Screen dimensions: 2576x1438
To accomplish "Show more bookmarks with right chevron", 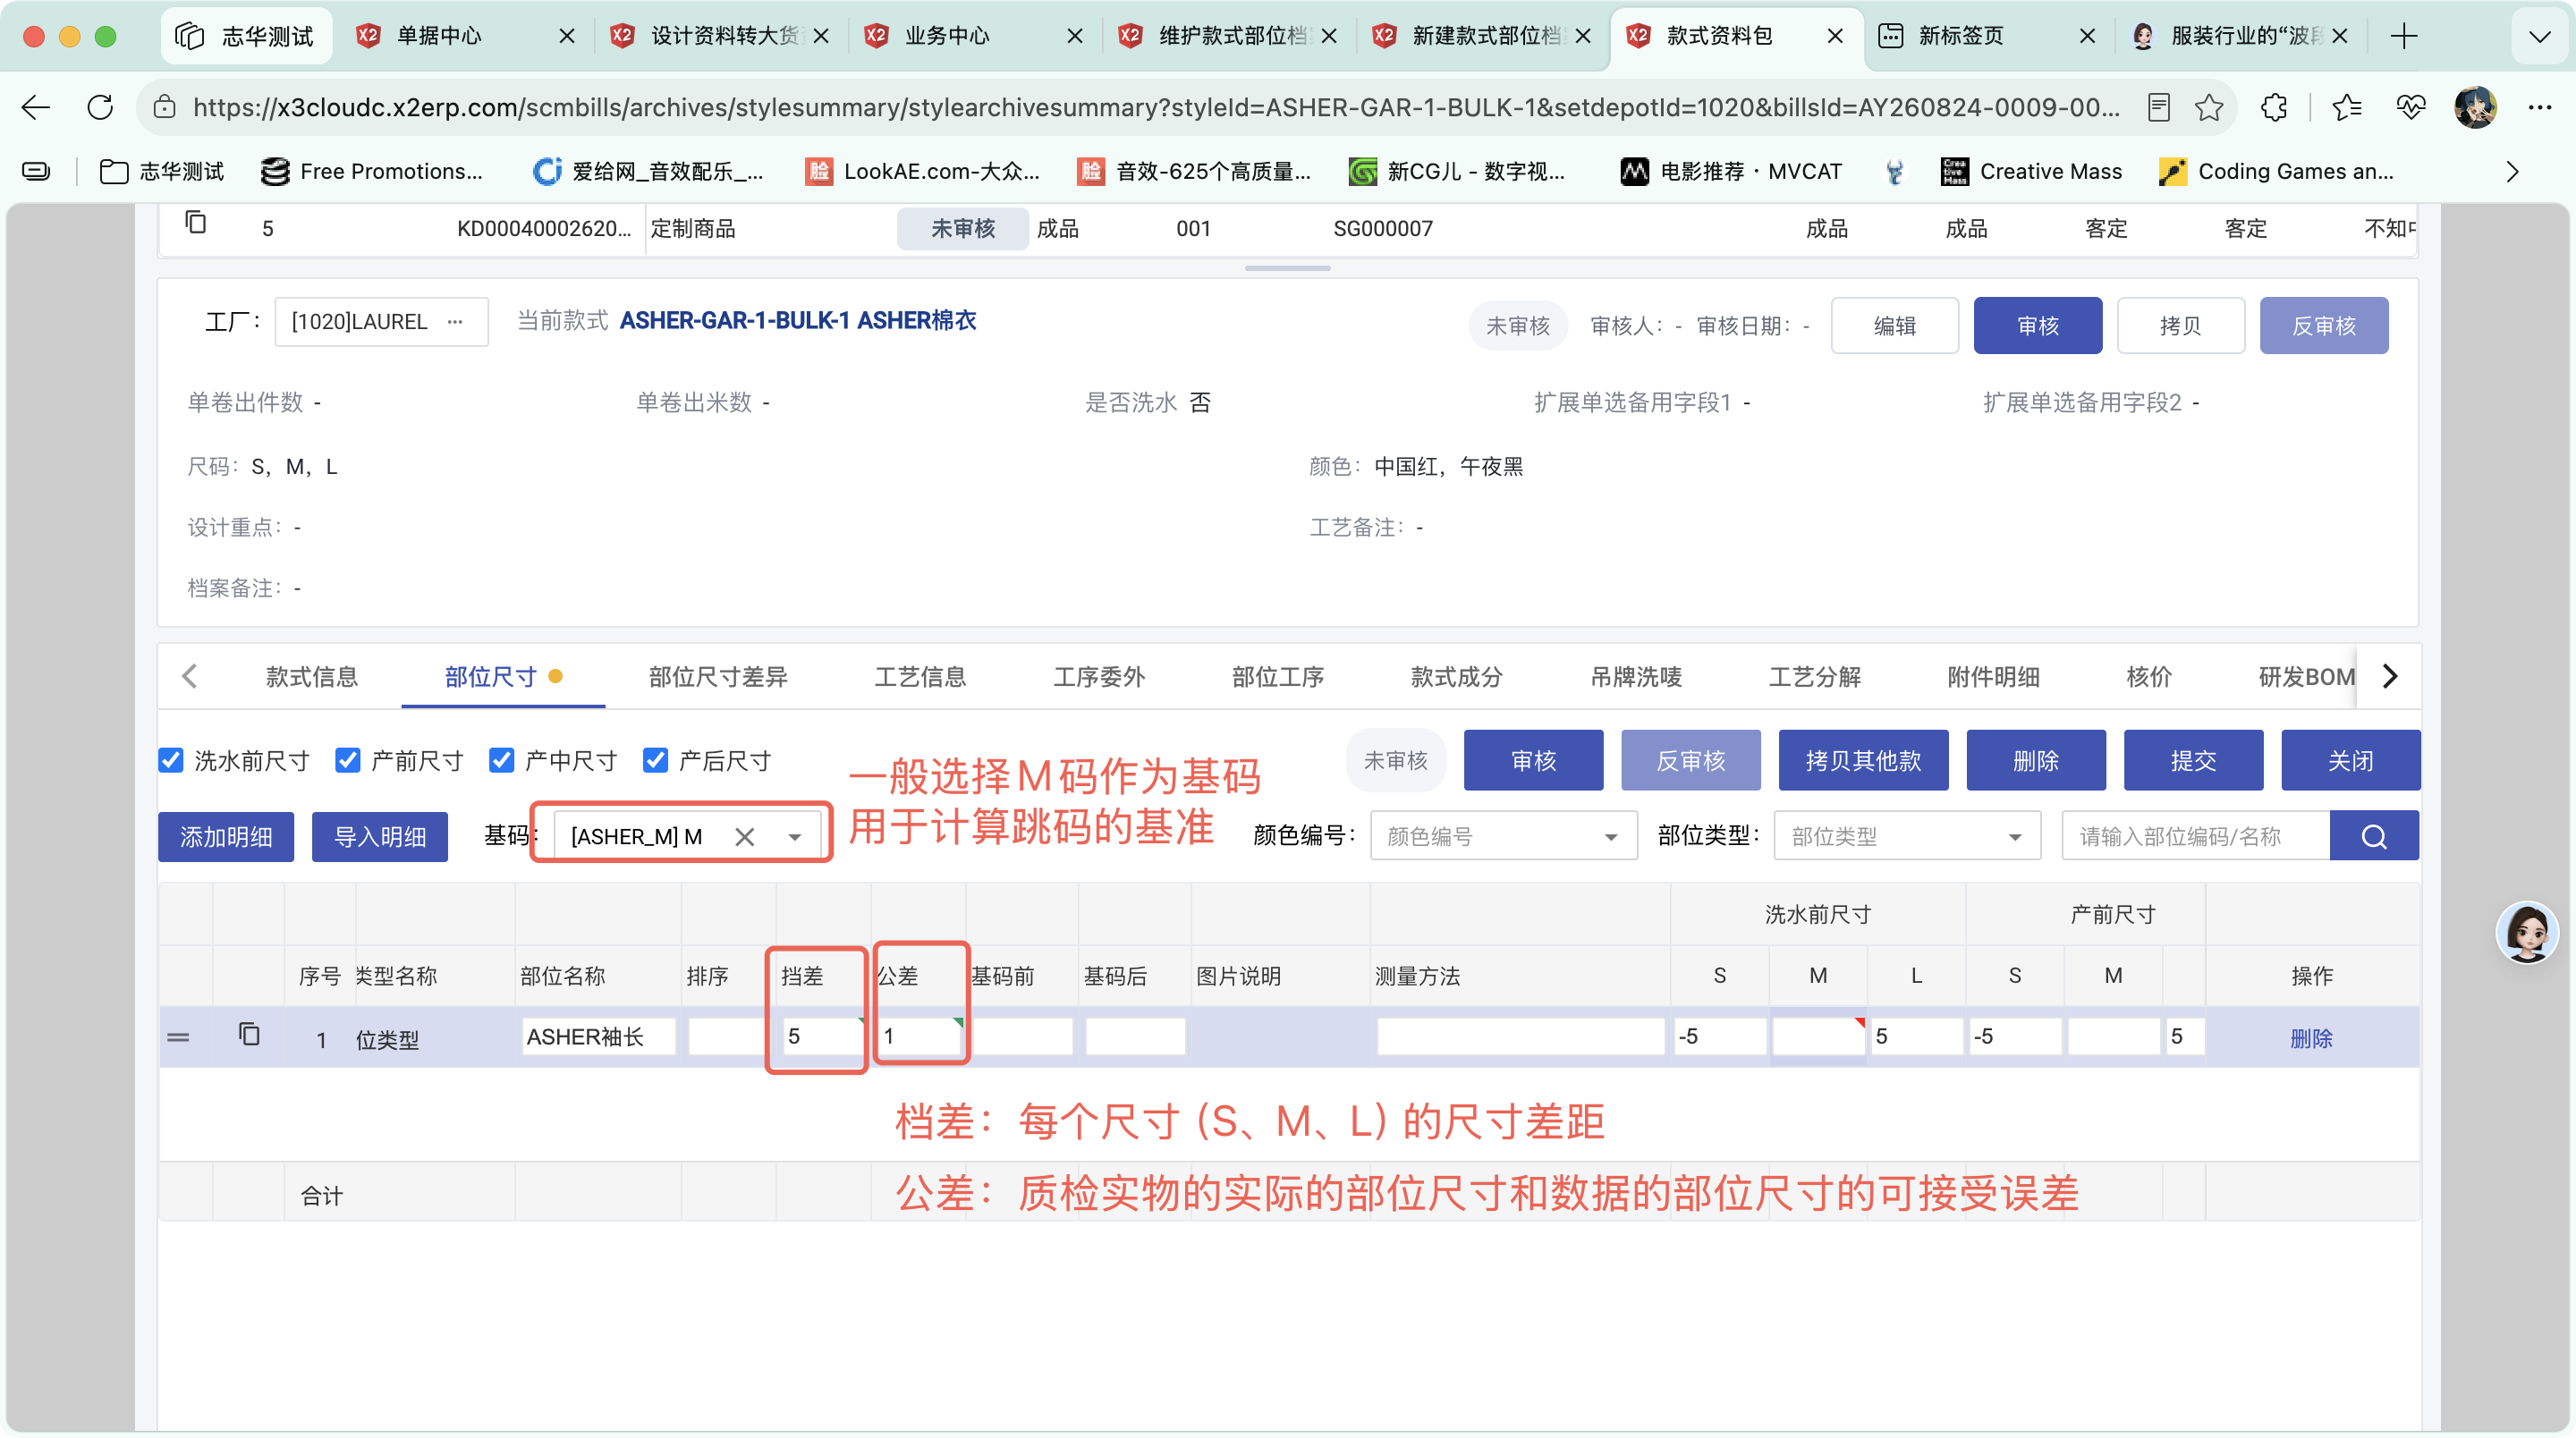I will pos(2512,171).
